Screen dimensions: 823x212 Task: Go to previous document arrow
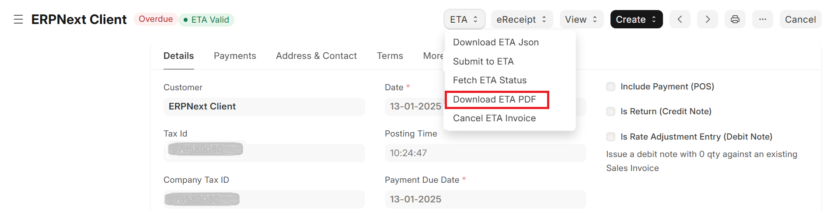click(x=680, y=20)
